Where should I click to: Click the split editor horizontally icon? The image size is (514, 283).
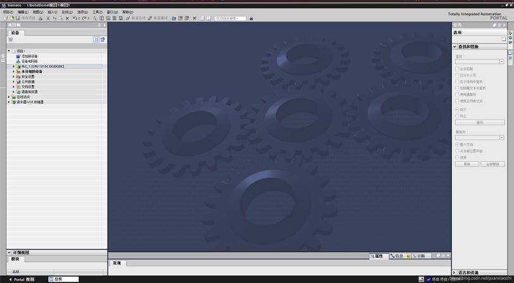tap(203, 18)
